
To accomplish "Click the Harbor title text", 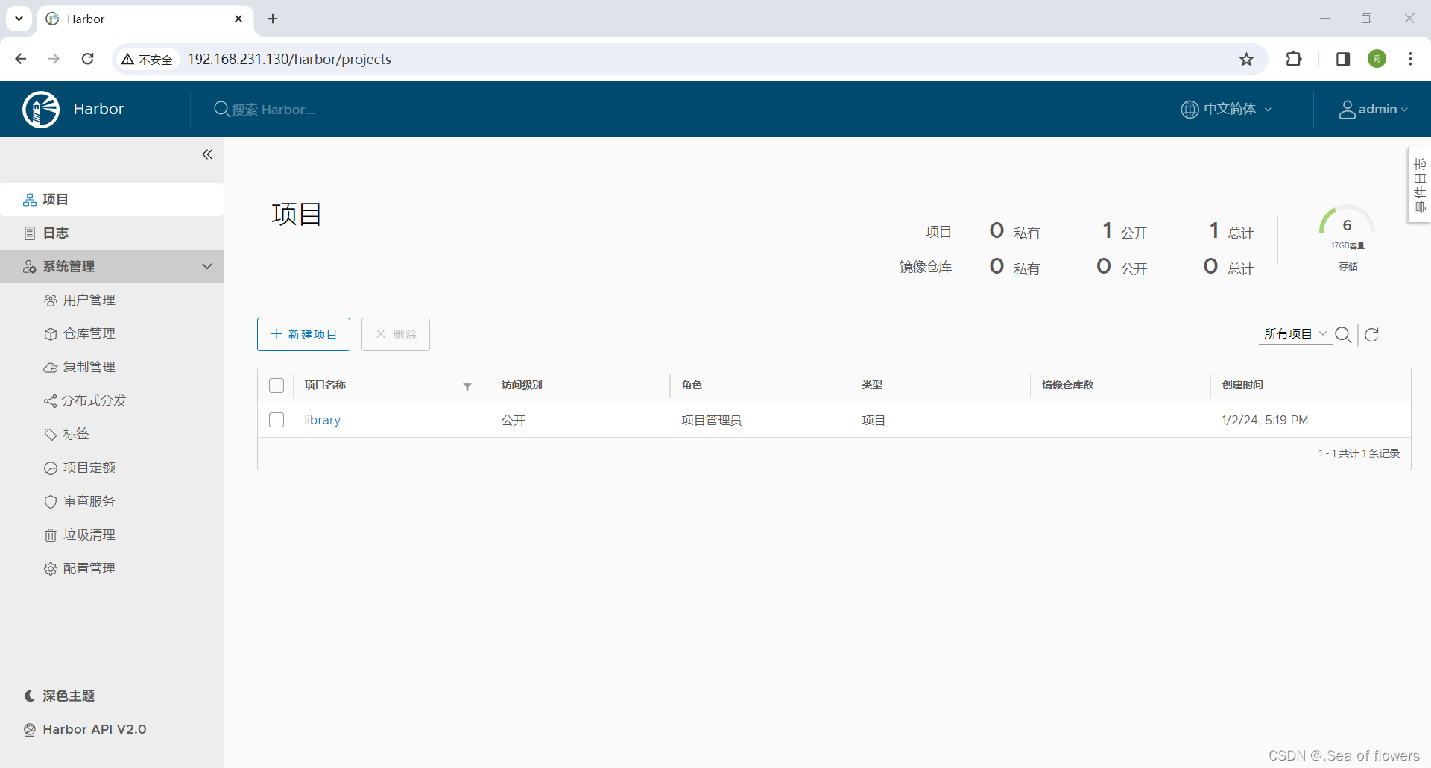I will (x=98, y=109).
